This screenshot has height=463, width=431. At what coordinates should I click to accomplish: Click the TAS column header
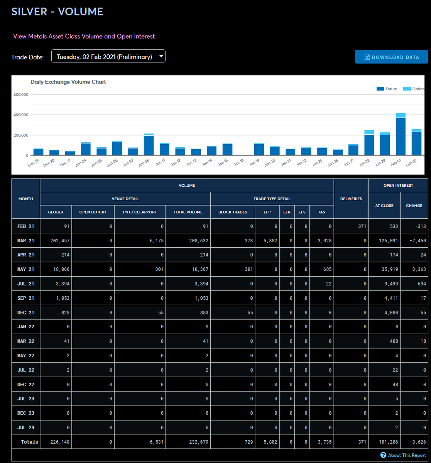[x=322, y=212]
